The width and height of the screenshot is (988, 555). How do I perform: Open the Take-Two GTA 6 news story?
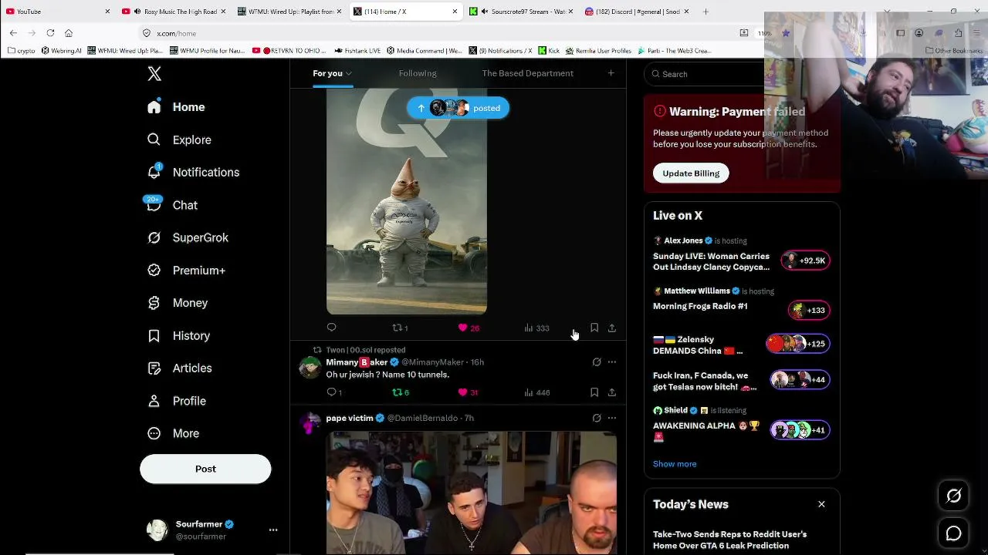point(730,540)
